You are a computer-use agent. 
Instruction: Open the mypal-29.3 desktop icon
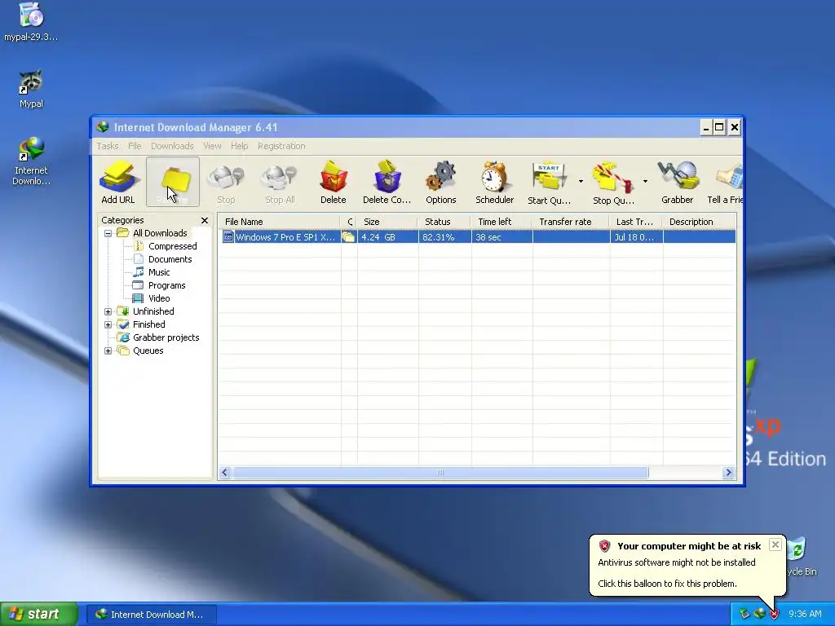tap(31, 22)
